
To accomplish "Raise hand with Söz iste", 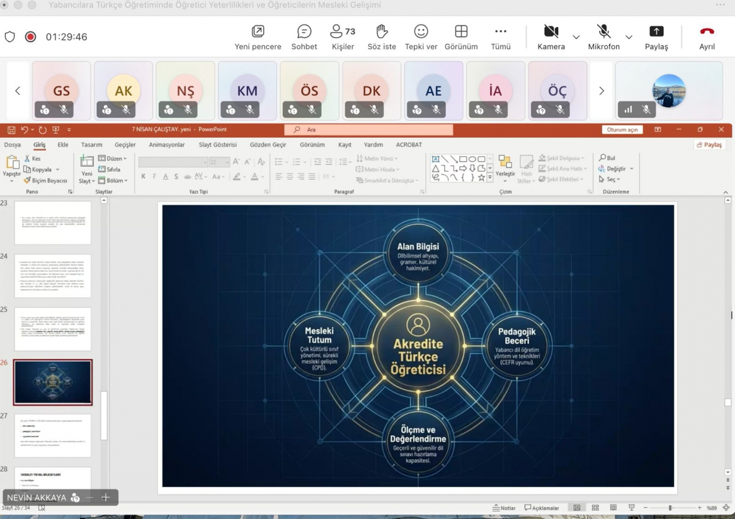I will point(381,37).
